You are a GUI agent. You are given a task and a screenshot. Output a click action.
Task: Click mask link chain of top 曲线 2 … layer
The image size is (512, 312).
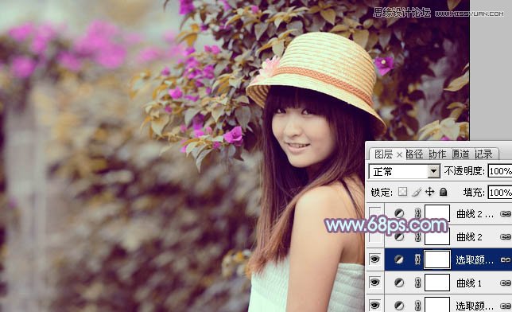click(x=417, y=213)
